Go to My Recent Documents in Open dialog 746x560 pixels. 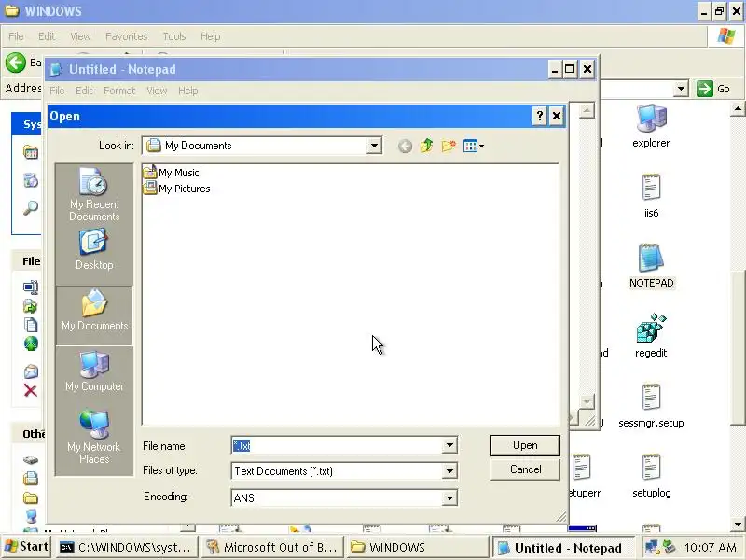[94, 195]
